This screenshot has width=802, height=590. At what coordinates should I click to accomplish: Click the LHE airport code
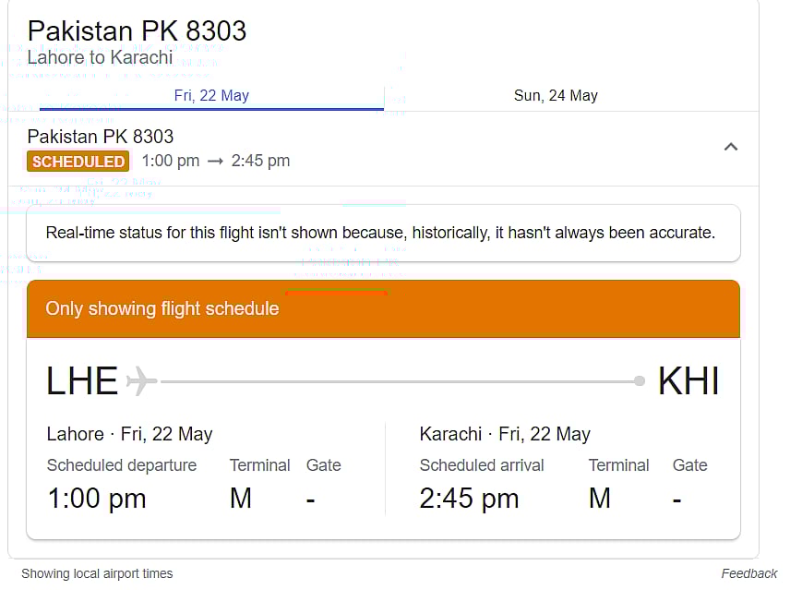82,381
